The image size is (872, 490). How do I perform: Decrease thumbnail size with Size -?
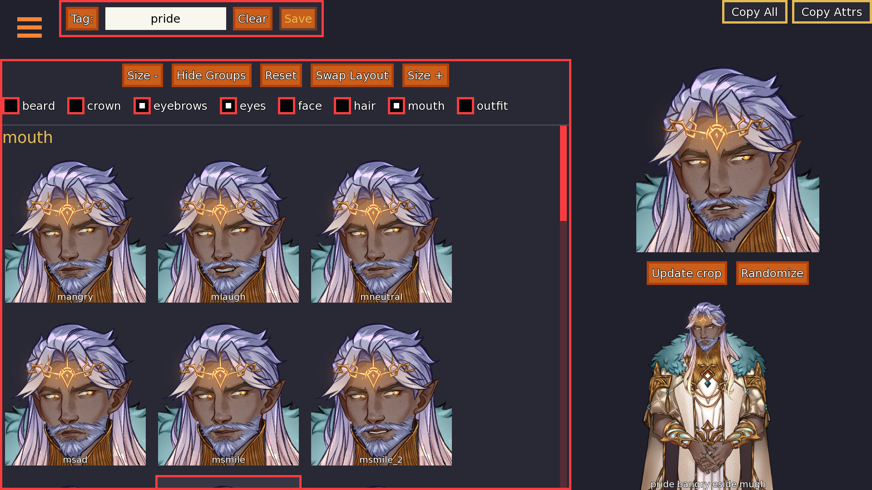143,75
